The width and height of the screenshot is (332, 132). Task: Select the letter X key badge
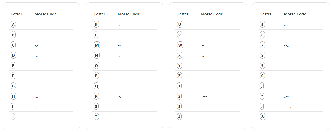(x=180, y=55)
